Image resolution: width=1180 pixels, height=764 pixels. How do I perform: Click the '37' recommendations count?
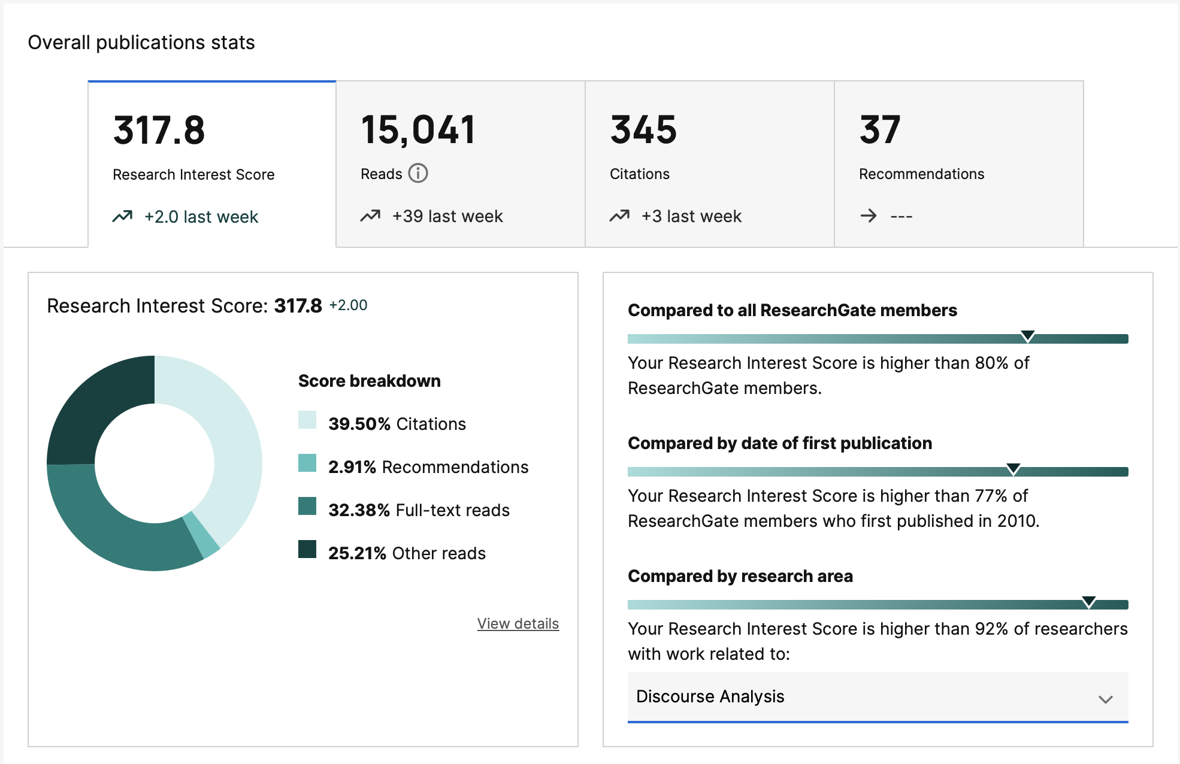880,130
